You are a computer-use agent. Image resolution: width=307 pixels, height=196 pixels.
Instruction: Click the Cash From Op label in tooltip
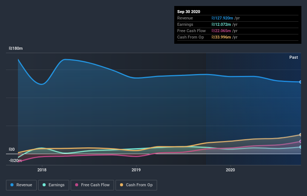190,37
